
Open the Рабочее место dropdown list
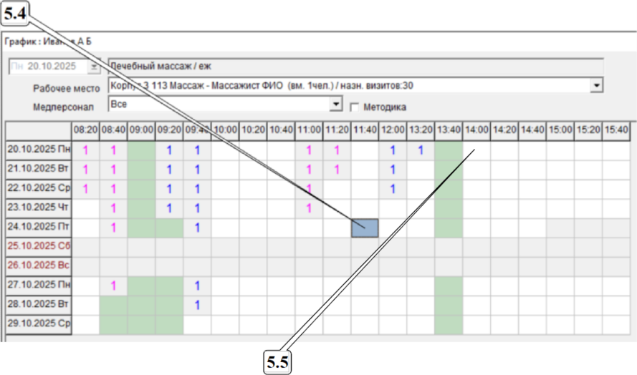click(x=595, y=86)
